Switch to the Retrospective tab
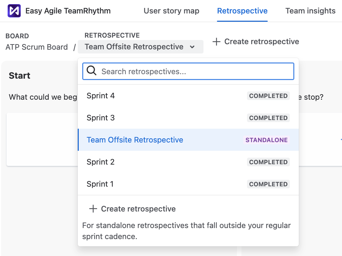Image resolution: width=342 pixels, height=256 pixels. 242,11
